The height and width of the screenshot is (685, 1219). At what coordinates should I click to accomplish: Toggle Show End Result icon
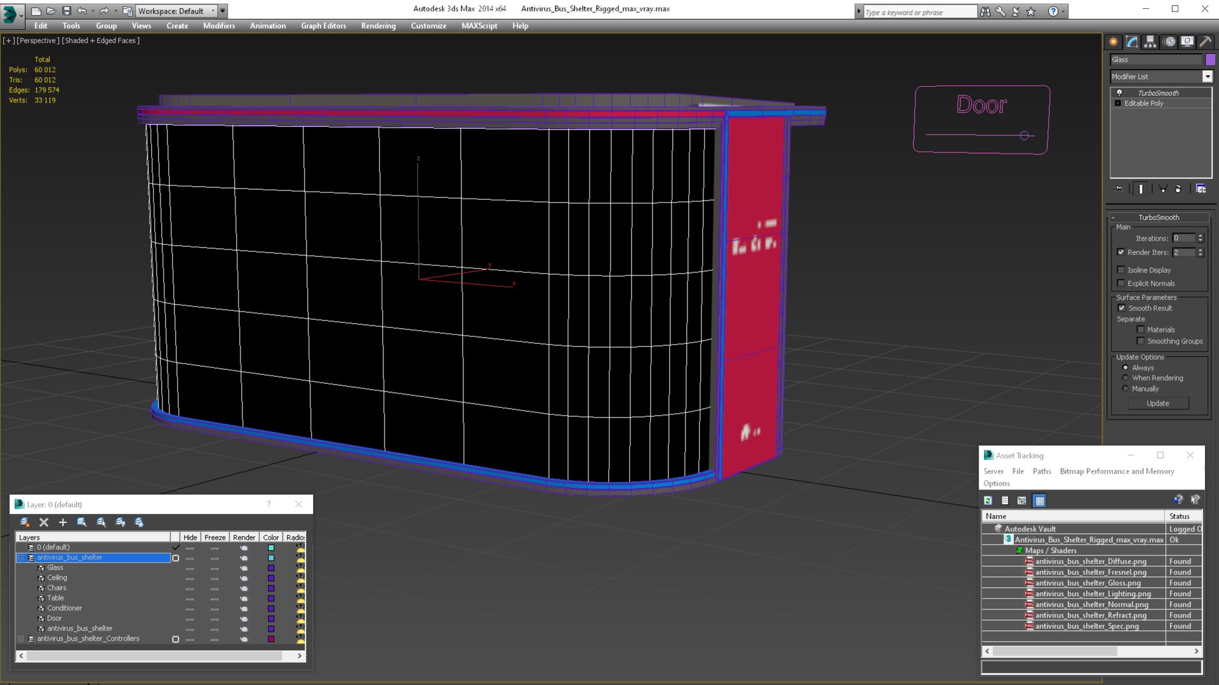click(1141, 189)
